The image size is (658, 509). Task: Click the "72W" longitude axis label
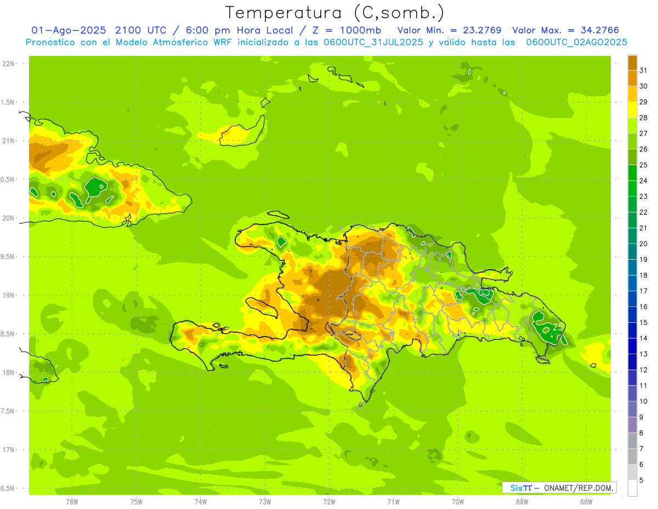coord(329,501)
